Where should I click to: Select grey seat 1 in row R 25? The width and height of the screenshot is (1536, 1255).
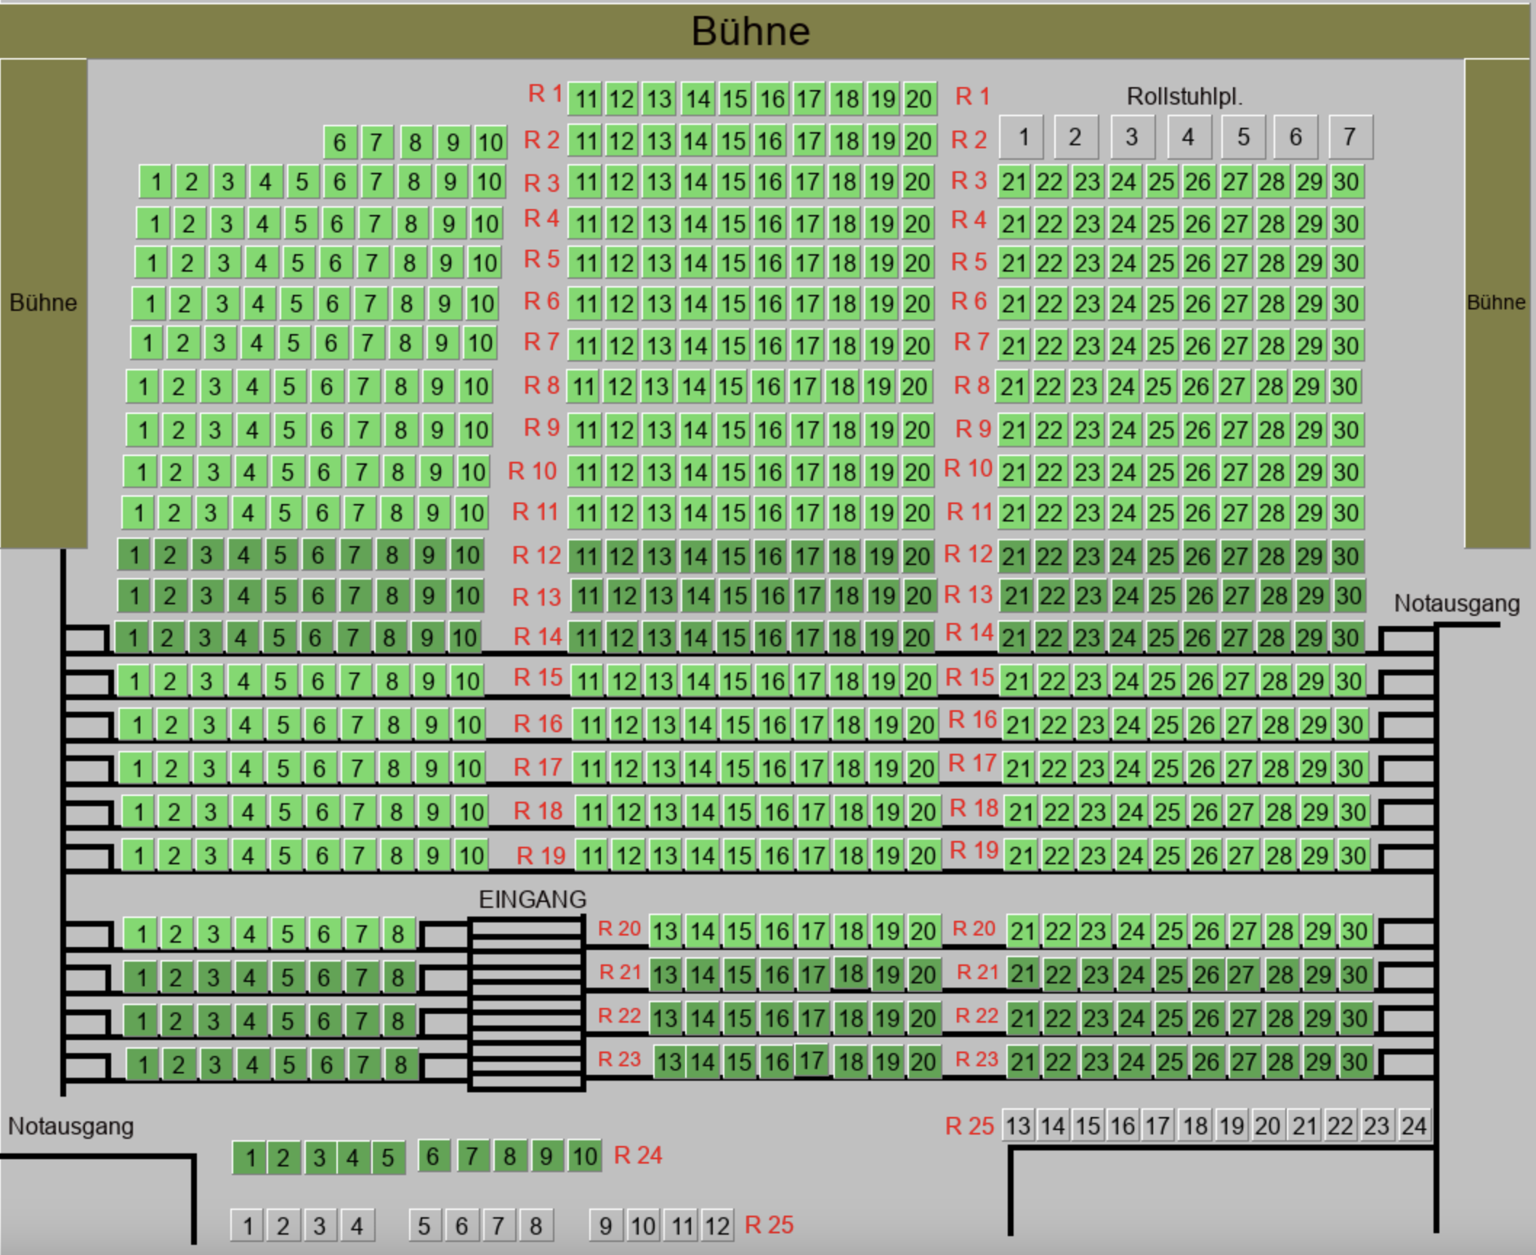(247, 1226)
